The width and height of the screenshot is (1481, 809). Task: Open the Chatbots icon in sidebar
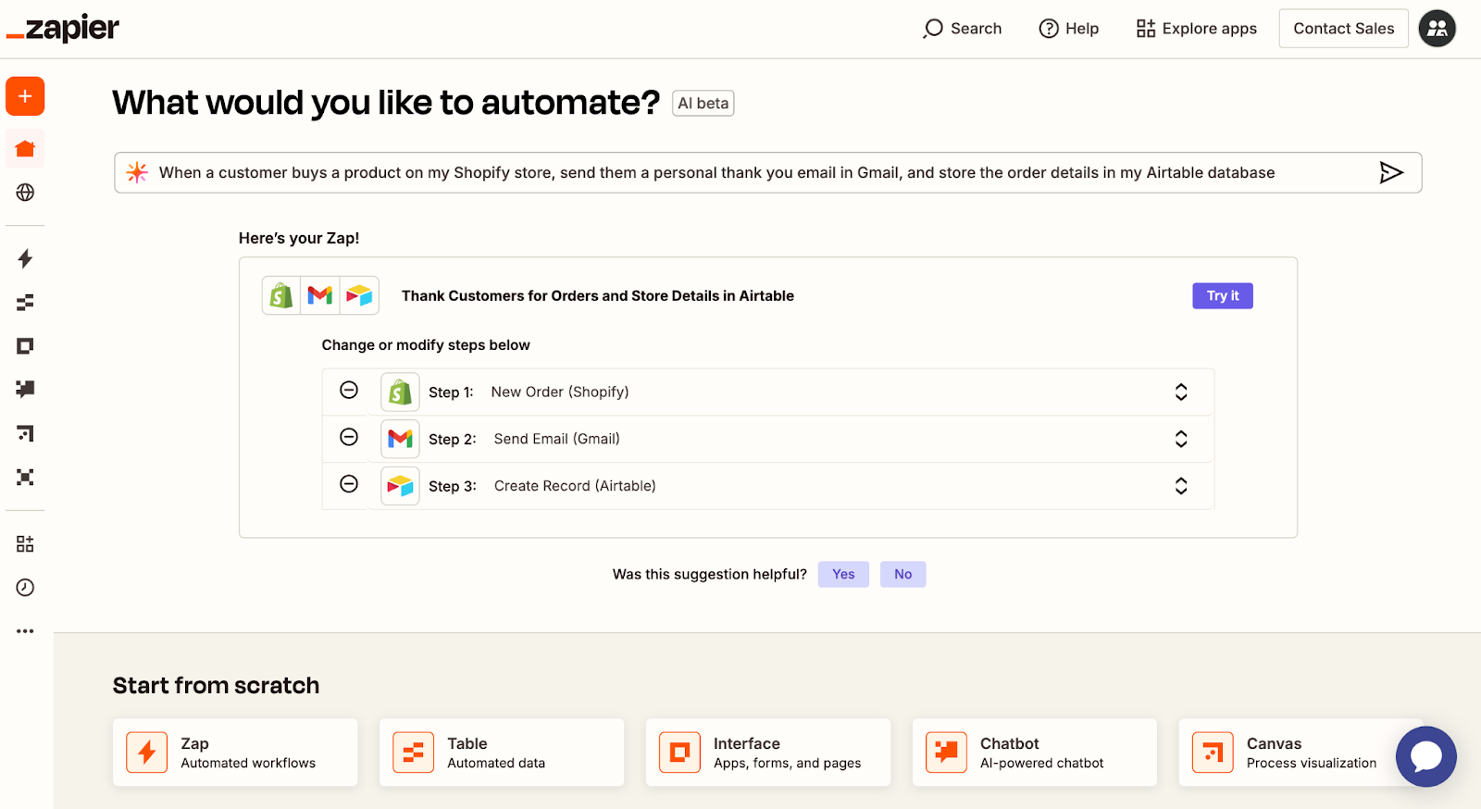click(x=25, y=389)
